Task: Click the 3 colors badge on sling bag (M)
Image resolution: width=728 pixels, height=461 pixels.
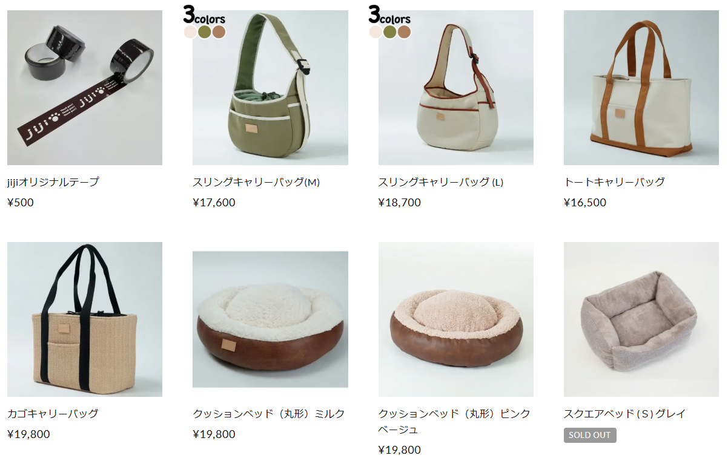Action: click(x=204, y=15)
